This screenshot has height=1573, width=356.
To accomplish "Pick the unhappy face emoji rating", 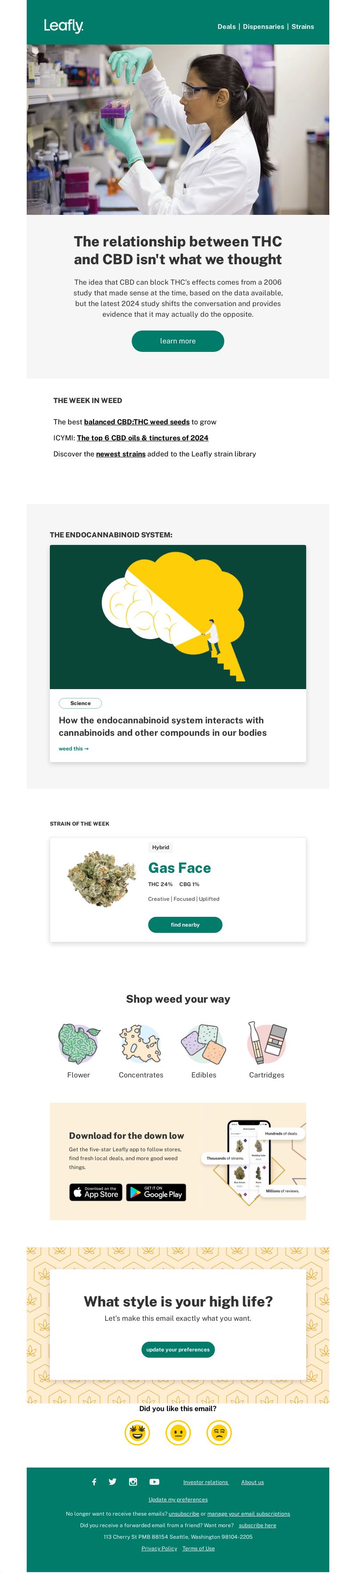I will tap(219, 1432).
